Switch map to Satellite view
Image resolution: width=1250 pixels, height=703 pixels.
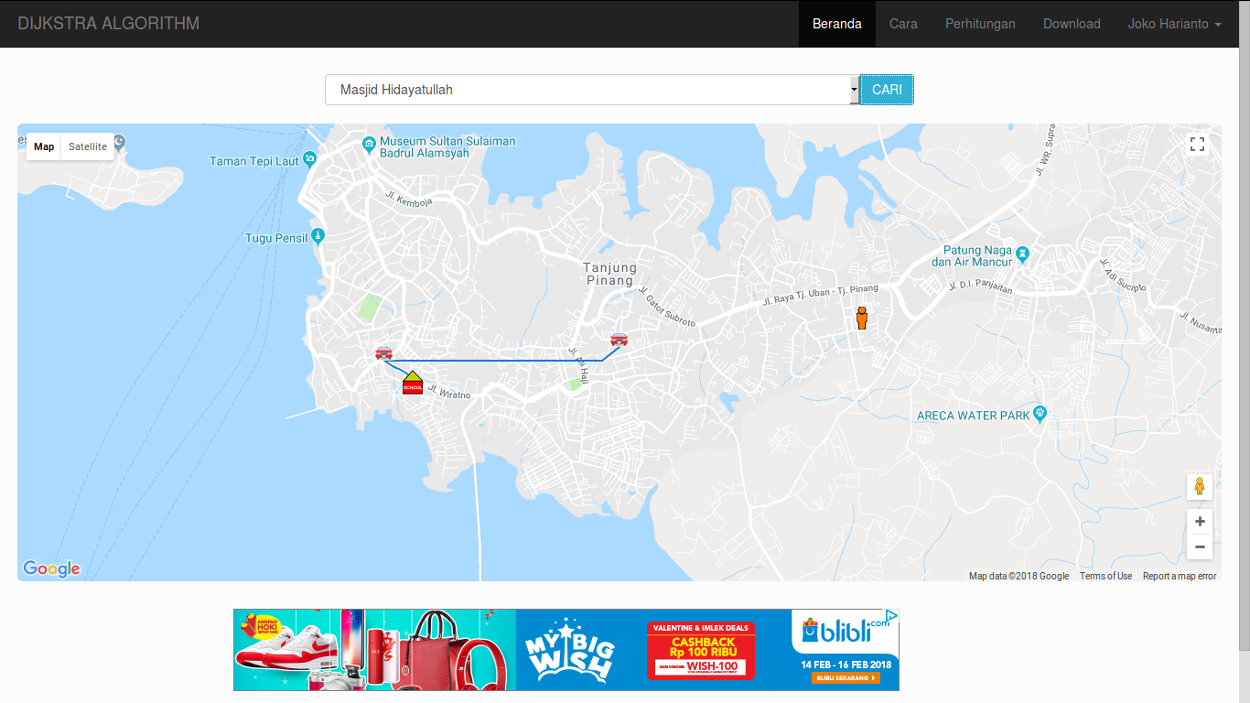[x=88, y=146]
